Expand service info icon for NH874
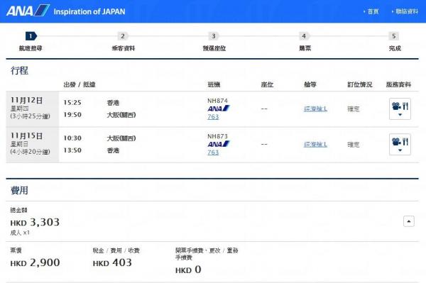The image size is (426, 283). [400, 109]
